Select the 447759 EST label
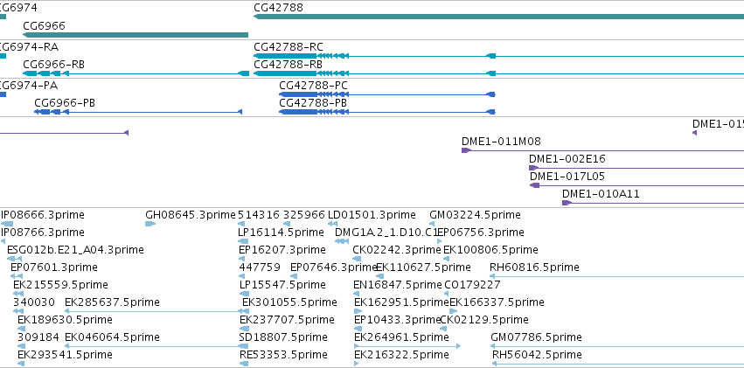 click(x=260, y=267)
